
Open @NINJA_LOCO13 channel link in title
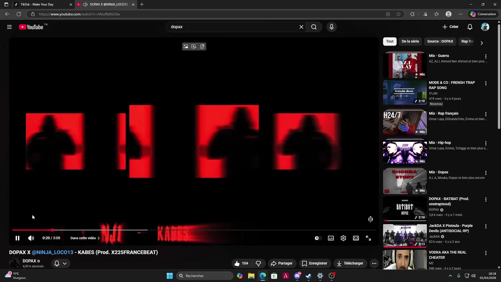click(x=52, y=252)
